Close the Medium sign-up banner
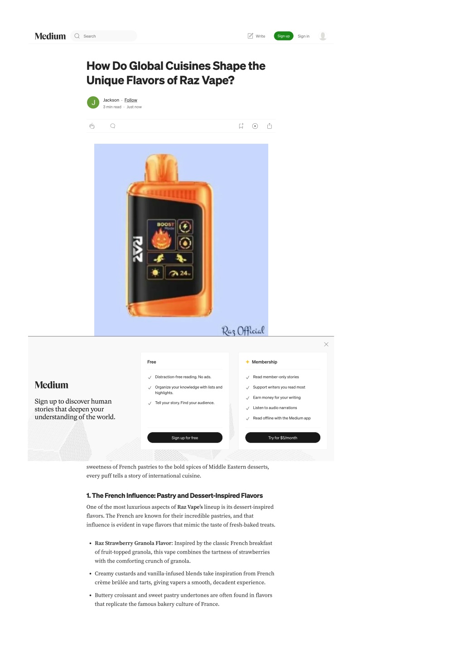The image size is (464, 657). click(326, 344)
